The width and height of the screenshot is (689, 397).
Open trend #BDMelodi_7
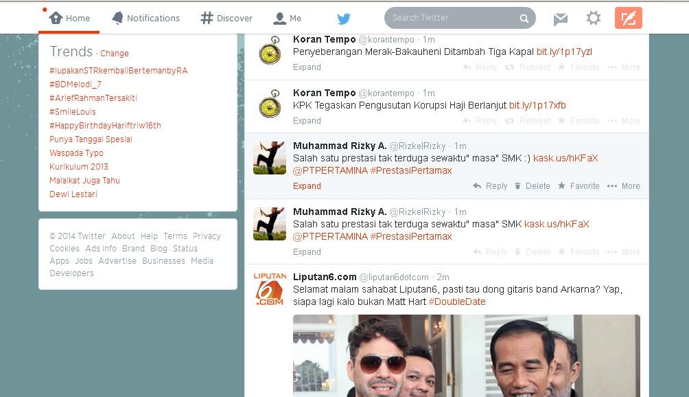(75, 84)
